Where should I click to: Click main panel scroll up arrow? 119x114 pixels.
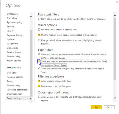[115, 15]
